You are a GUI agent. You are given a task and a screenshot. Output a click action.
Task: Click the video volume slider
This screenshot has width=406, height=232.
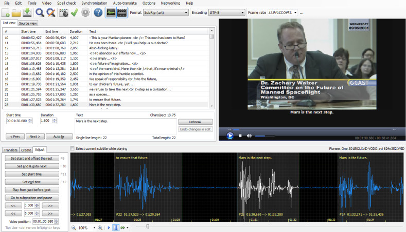pyautogui.click(x=264, y=136)
